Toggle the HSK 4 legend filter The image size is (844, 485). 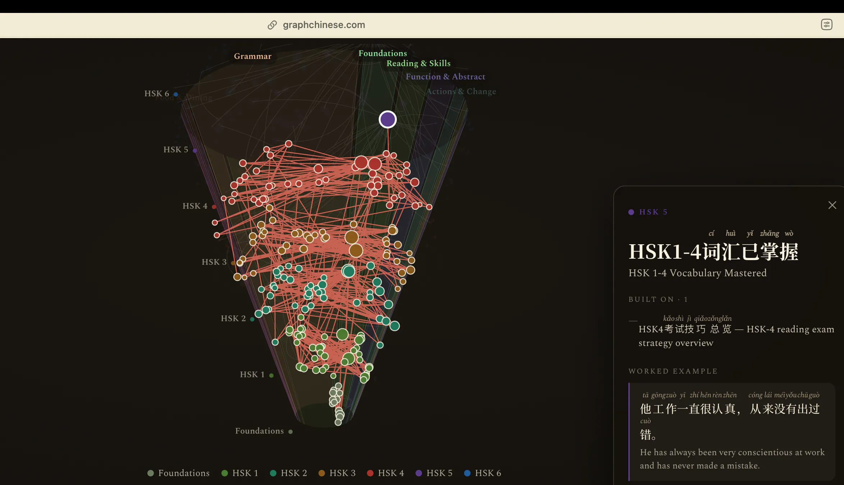coord(386,473)
